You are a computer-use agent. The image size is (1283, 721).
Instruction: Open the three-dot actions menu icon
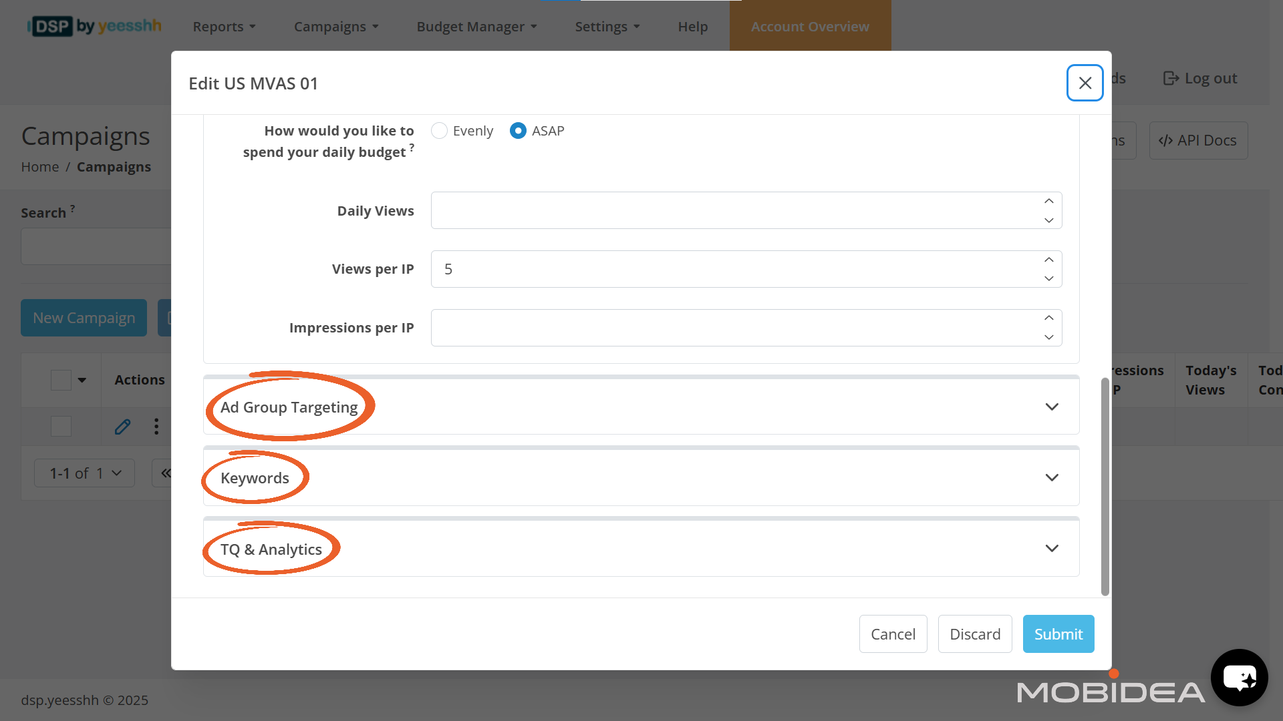[x=156, y=427]
